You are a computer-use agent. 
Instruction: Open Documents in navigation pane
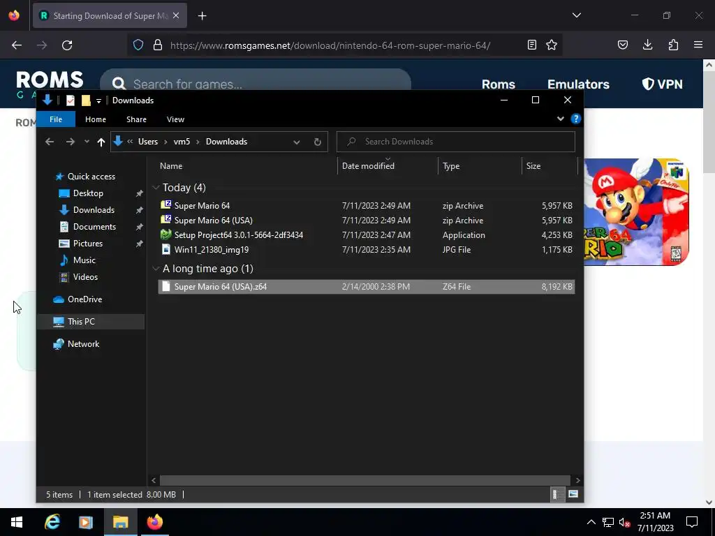(94, 227)
